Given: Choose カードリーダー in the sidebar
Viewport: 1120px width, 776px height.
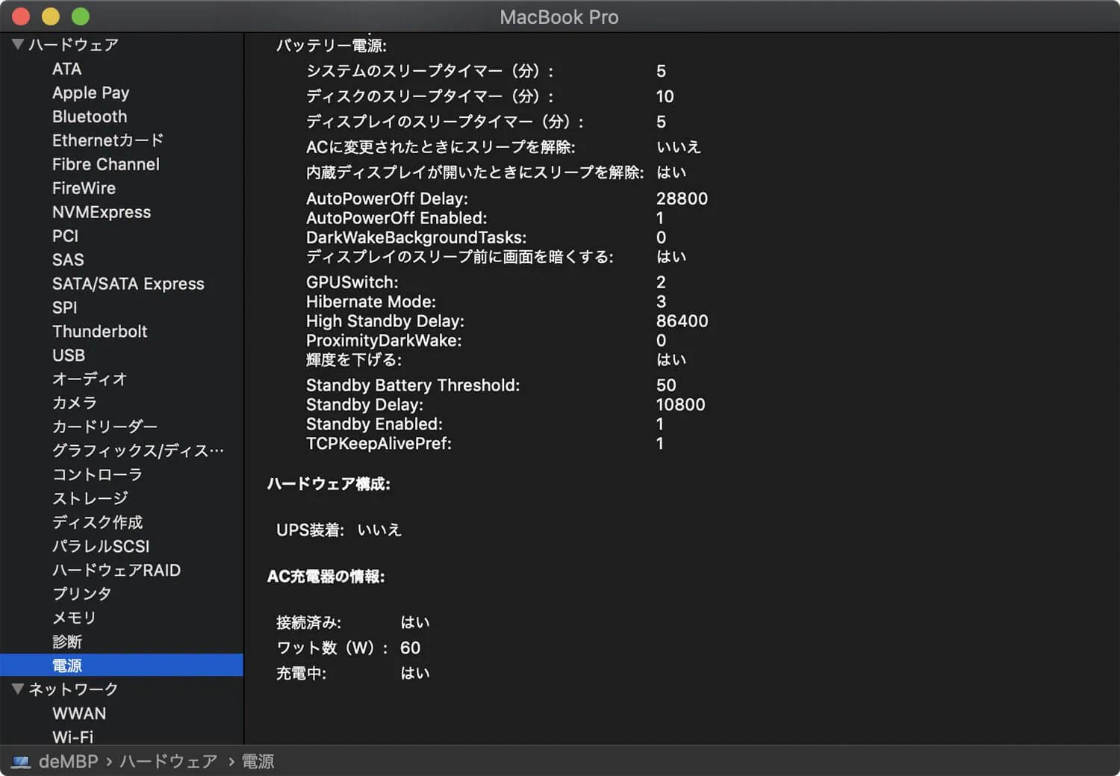Looking at the screenshot, I should coord(105,427).
